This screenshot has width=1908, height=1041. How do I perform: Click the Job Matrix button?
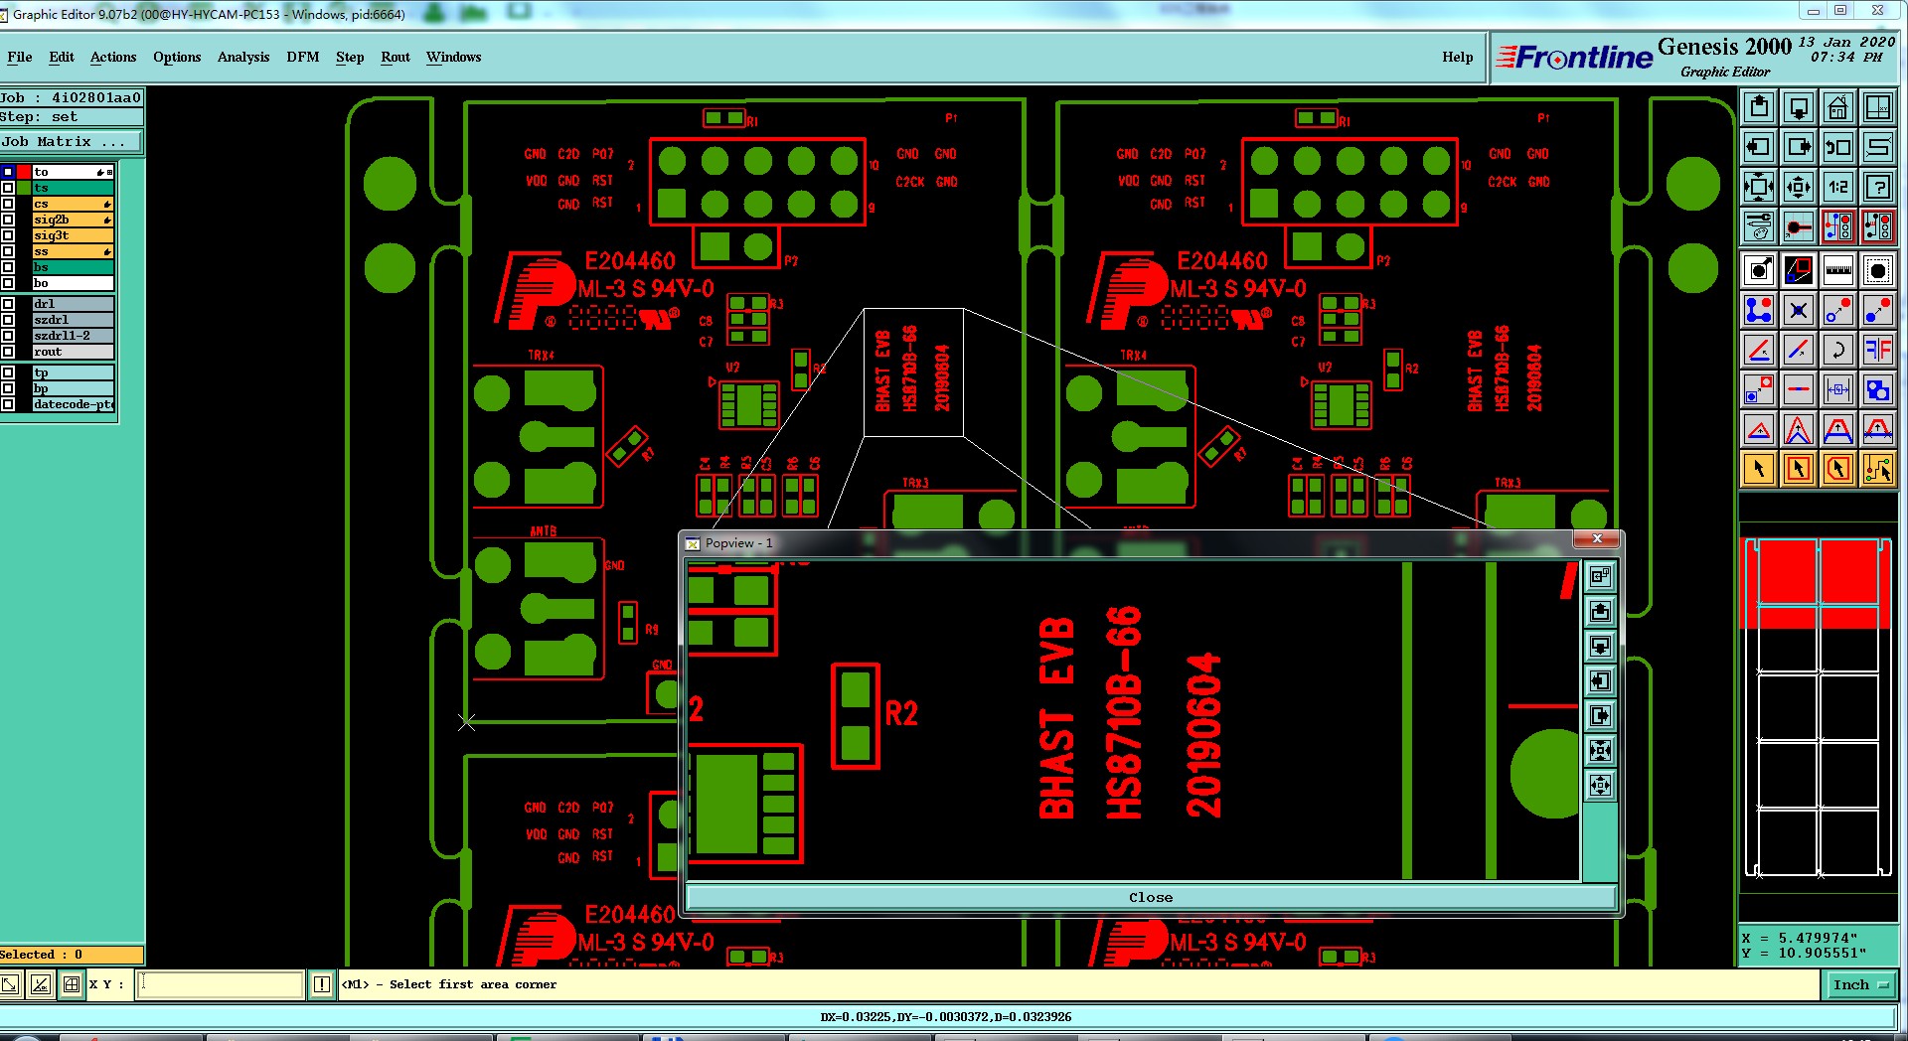point(72,142)
